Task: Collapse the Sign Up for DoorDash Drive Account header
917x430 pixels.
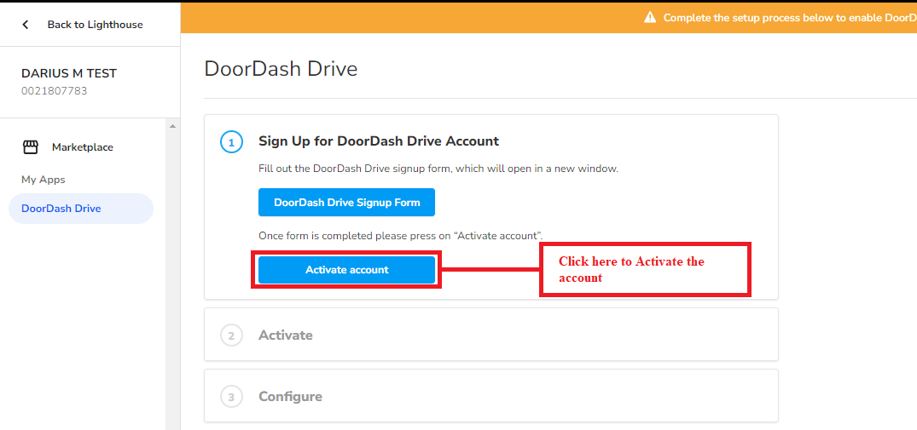Action: 379,141
